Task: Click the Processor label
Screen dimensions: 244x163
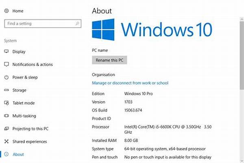Action: (100, 127)
